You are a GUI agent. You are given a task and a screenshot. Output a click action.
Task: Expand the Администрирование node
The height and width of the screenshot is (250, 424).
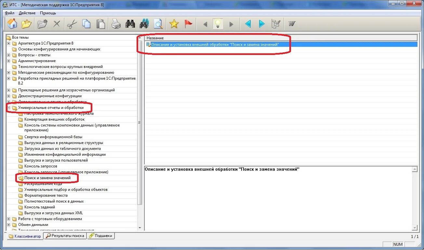[9, 61]
